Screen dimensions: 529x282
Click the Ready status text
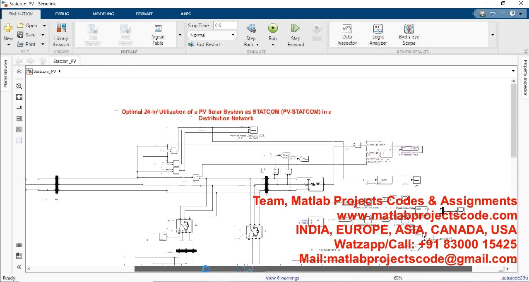(9, 278)
